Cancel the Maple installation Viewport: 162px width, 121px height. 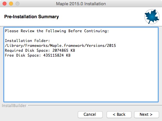[90, 114]
